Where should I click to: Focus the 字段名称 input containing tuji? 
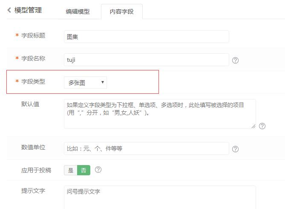[146, 60]
